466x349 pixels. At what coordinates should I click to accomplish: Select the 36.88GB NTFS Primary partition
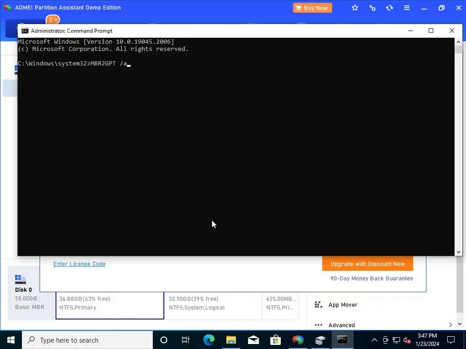click(x=110, y=305)
